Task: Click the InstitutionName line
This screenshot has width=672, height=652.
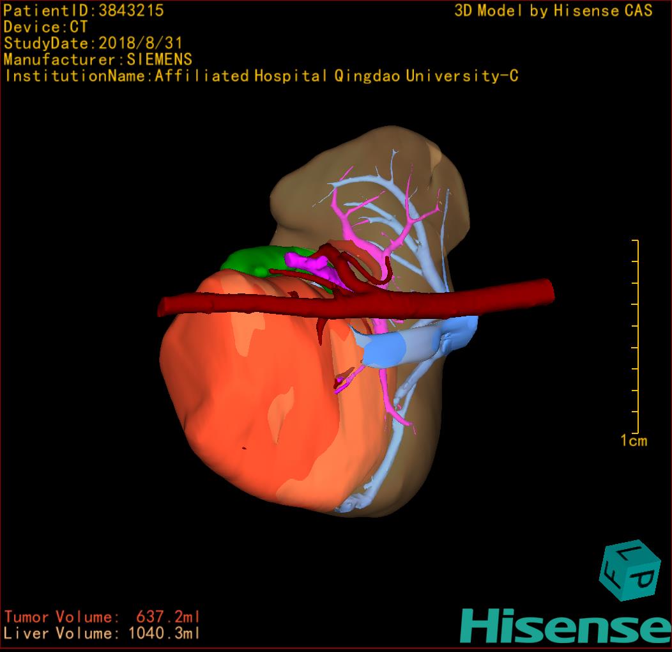Action: (x=261, y=76)
